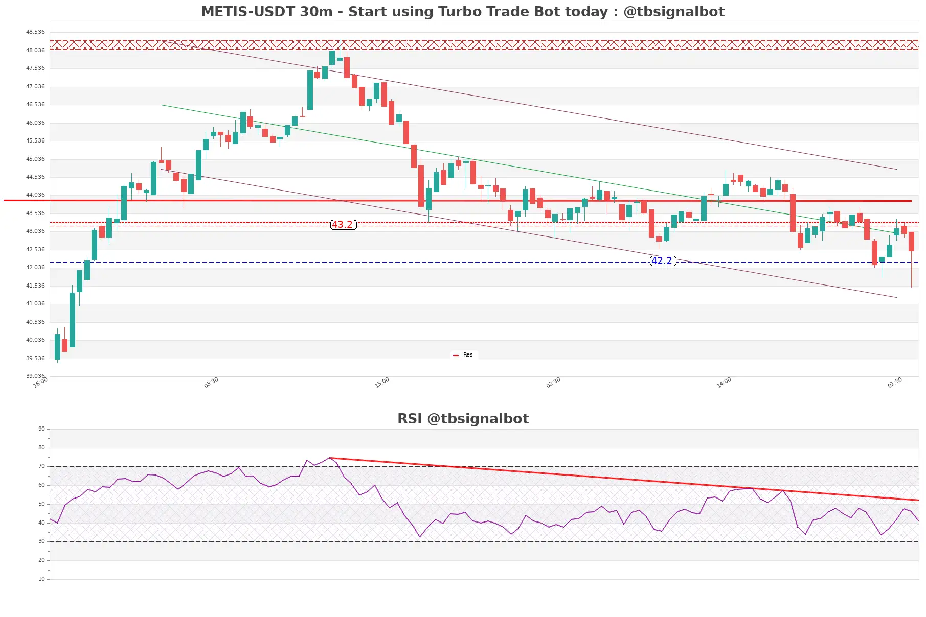
Task: Click the RSI 20 axis label
Action: (41, 560)
